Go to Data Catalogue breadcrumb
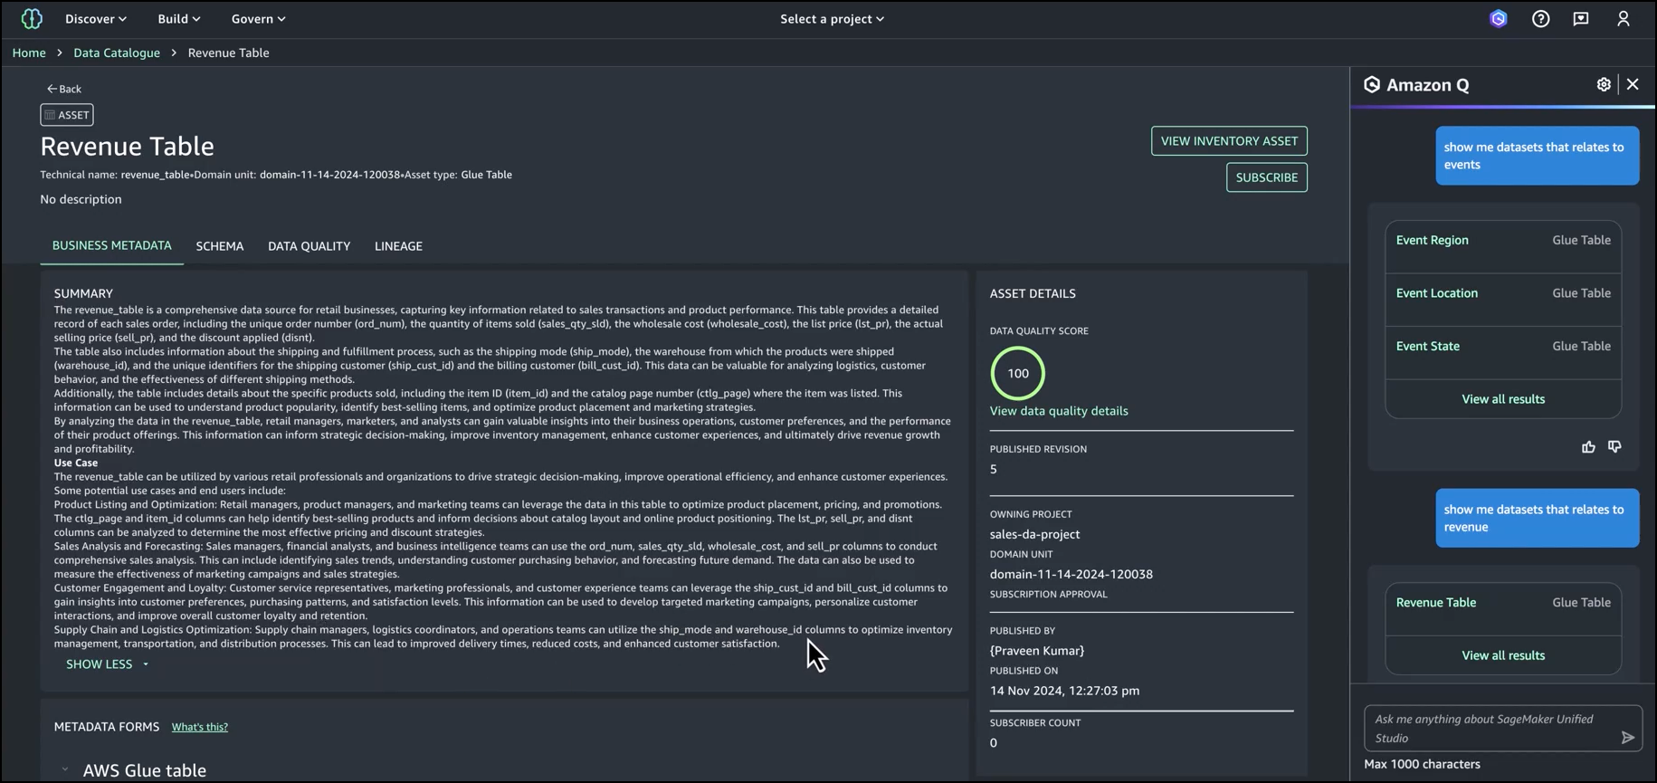The image size is (1657, 783). point(117,53)
